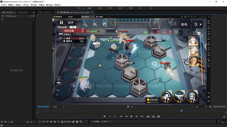Switch to 节目 (无序列) monitor tab
Screen dimensions: 227x127
tap(44, 13)
